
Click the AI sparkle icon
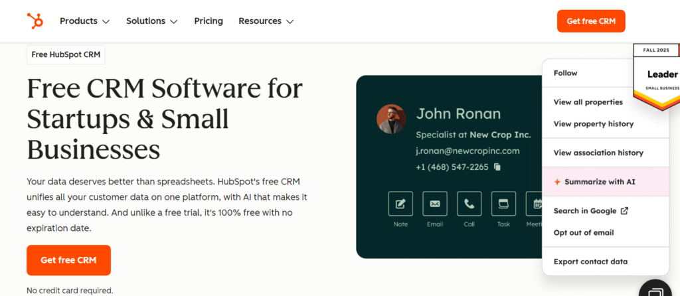click(557, 182)
